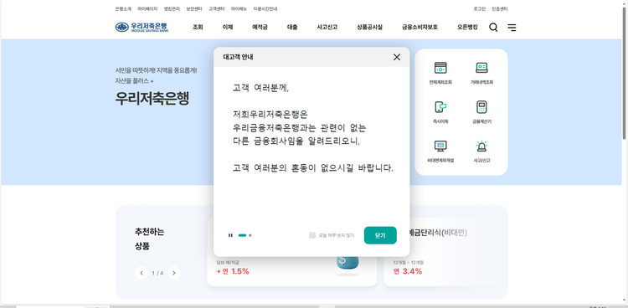Open 비대면계좌개설 quick icon
The width and height of the screenshot is (628, 308).
click(440, 151)
